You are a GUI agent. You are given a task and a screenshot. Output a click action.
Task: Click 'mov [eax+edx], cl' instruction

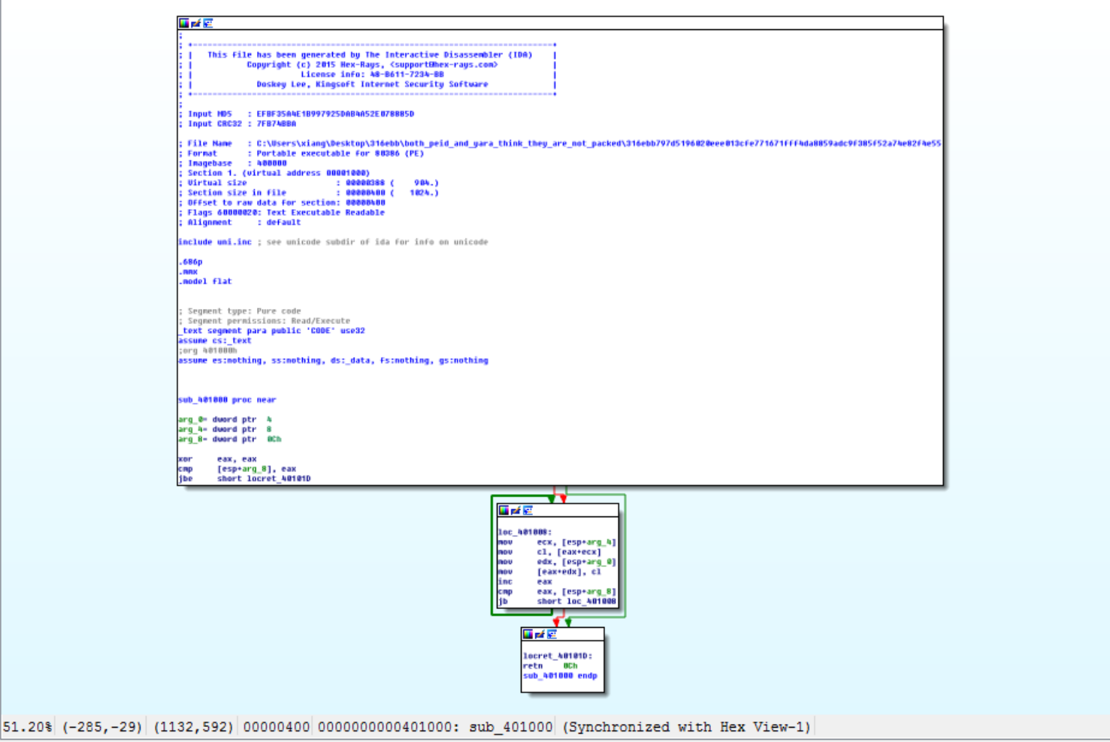click(549, 571)
